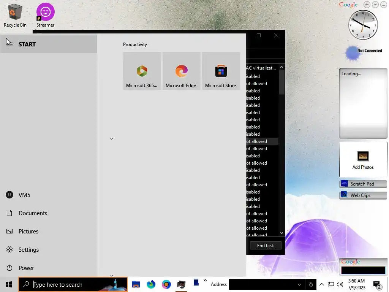Open the notification center icon
Viewport: 389px width, 292px height.
pos(377,285)
